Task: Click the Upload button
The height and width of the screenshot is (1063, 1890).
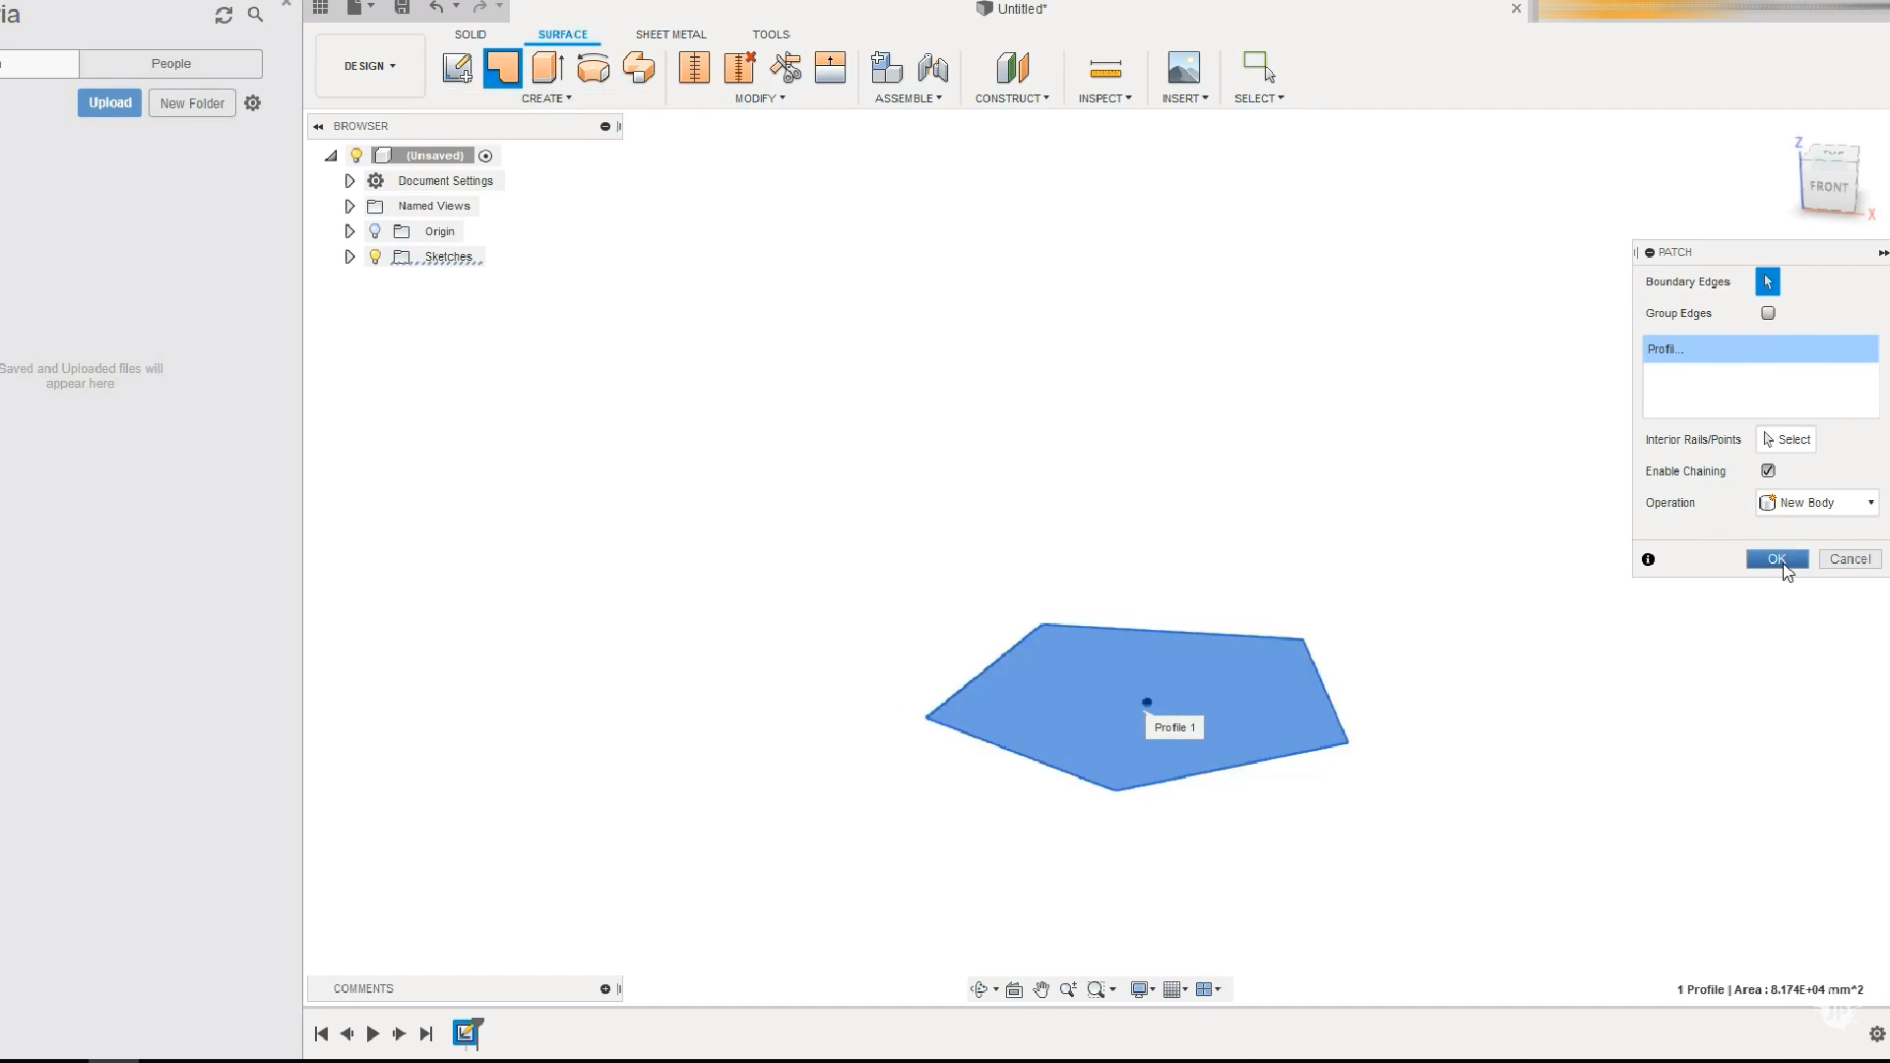Action: [109, 102]
